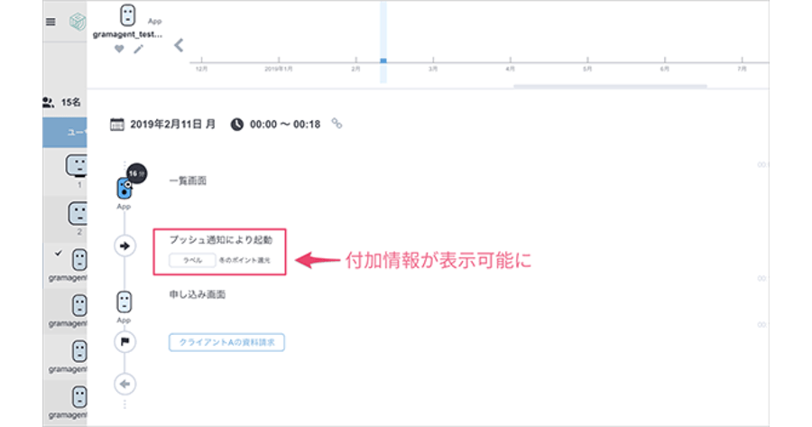Click the クライアントAの資料請求 button
Screen dimensions: 812x427
tap(226, 342)
